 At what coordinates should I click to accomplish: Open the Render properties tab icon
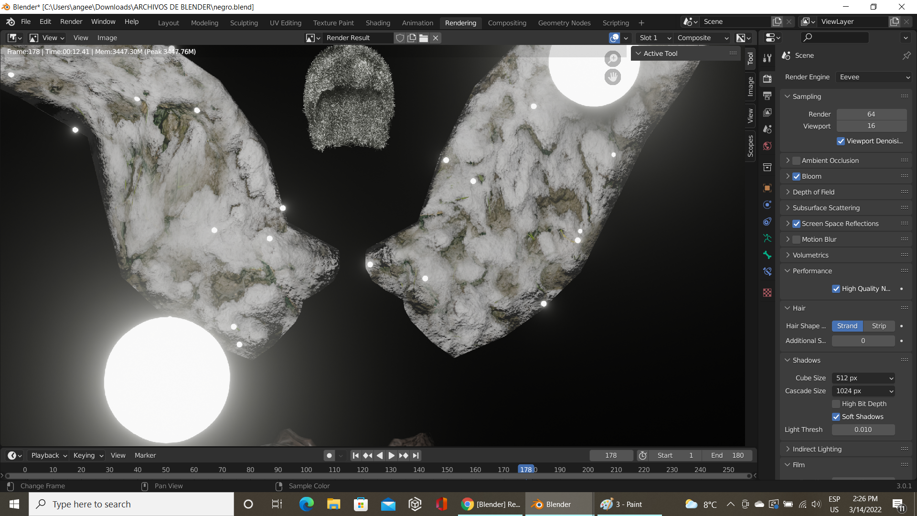(767, 79)
